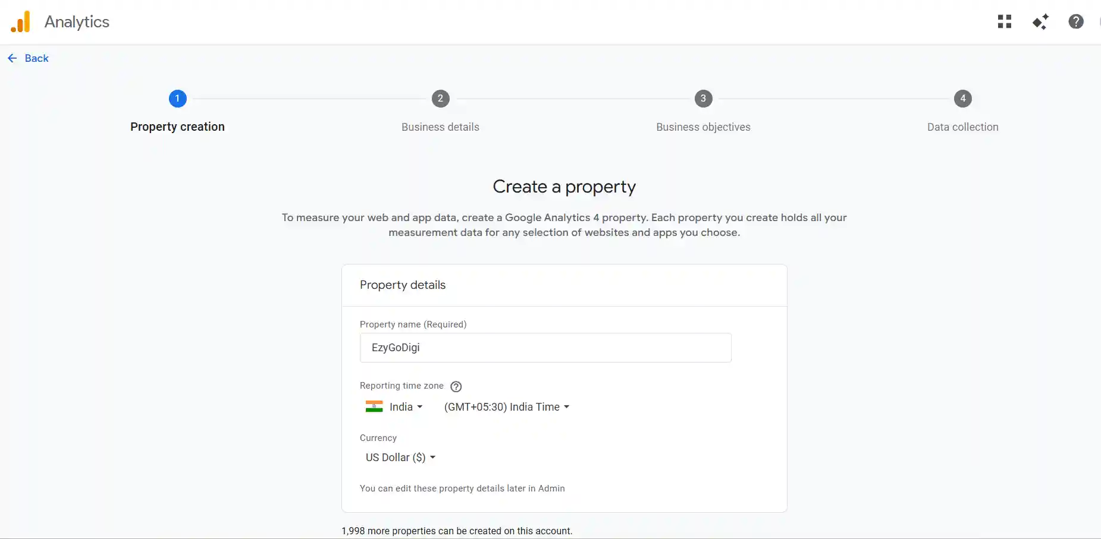This screenshot has width=1101, height=539.
Task: Select the Data collection step
Action: coord(962,127)
